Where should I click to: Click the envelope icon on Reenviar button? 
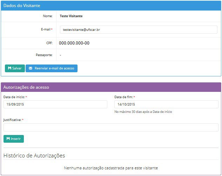click(x=31, y=68)
